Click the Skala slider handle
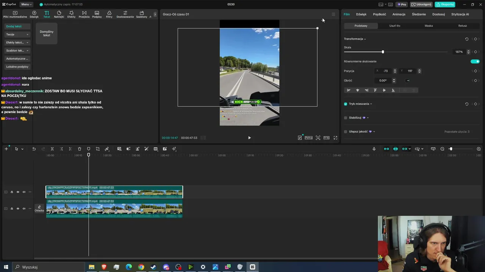The width and height of the screenshot is (485, 272). pyautogui.click(x=383, y=52)
